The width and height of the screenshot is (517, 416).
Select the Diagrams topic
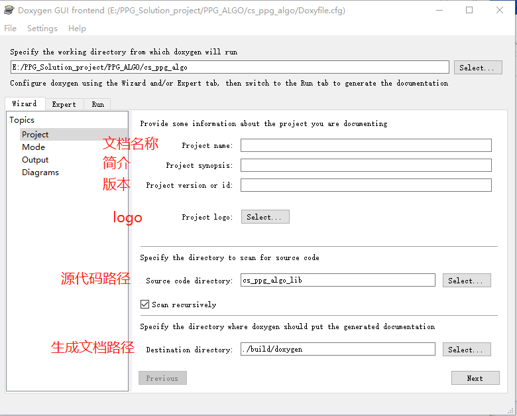click(40, 173)
